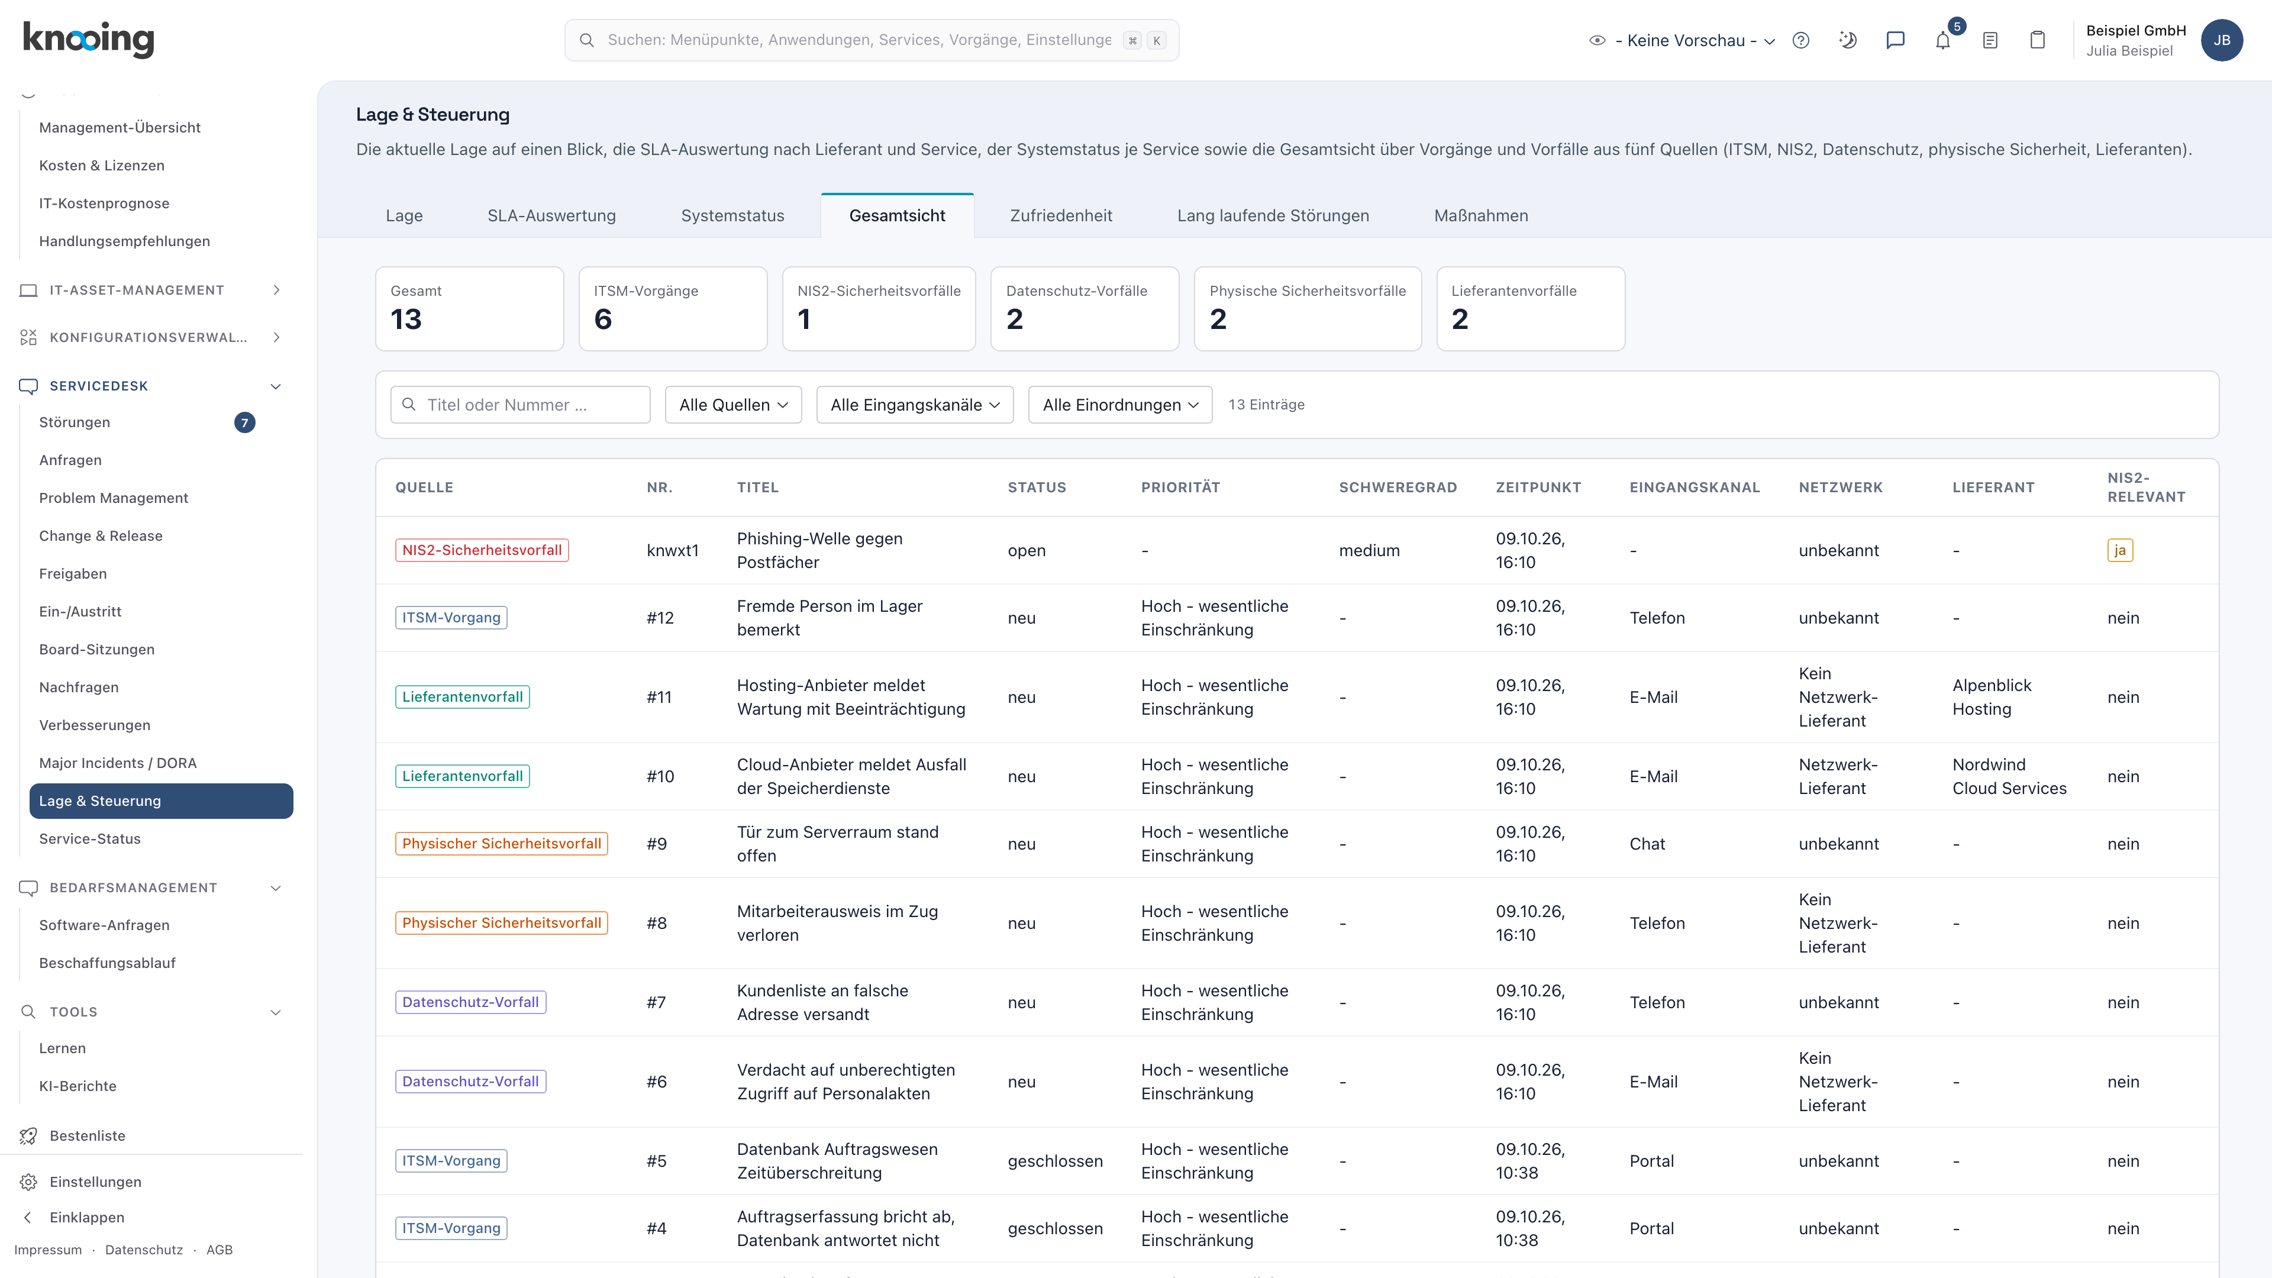Viewport: 2272px width, 1278px height.
Task: Expand the IT-Asset-Management section chevron
Action: (277, 290)
